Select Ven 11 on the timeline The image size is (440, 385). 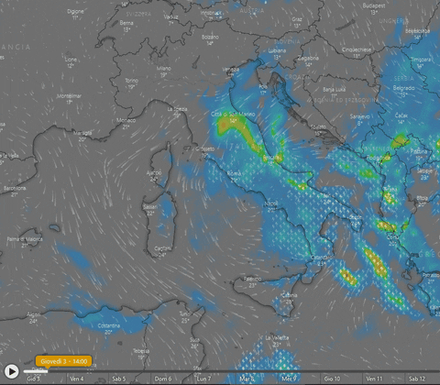(x=374, y=379)
